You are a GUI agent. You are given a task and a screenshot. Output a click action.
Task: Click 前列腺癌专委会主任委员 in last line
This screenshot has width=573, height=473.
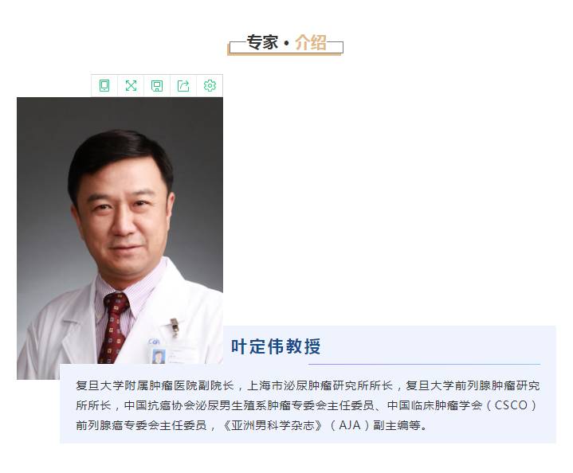pos(141,425)
